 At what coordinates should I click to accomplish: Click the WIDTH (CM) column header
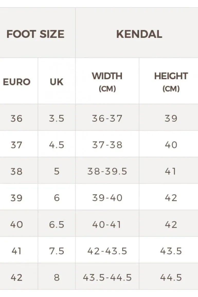(x=107, y=82)
